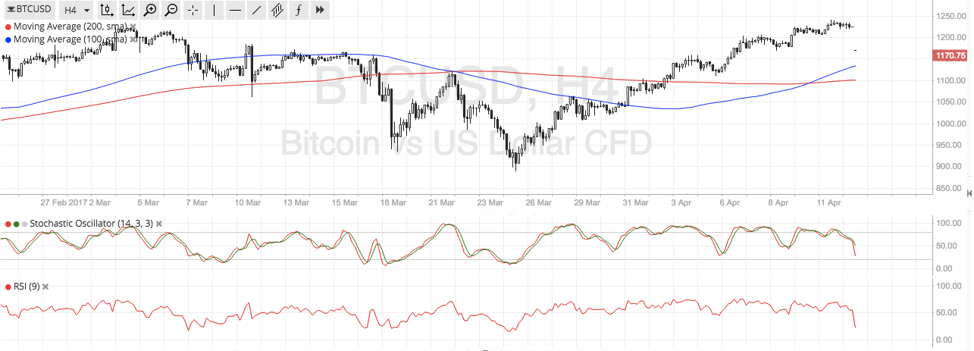The width and height of the screenshot is (974, 351).
Task: Click the 1000.00 price axis label
Action: (x=951, y=124)
